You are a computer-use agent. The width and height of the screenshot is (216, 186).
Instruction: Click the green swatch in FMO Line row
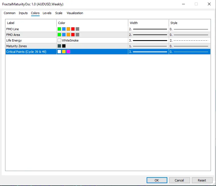[59, 29]
